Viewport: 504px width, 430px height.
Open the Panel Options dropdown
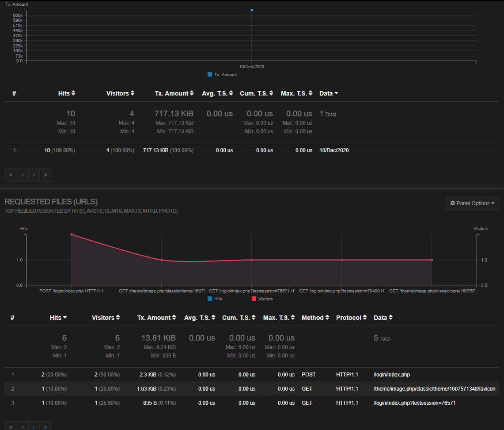472,203
